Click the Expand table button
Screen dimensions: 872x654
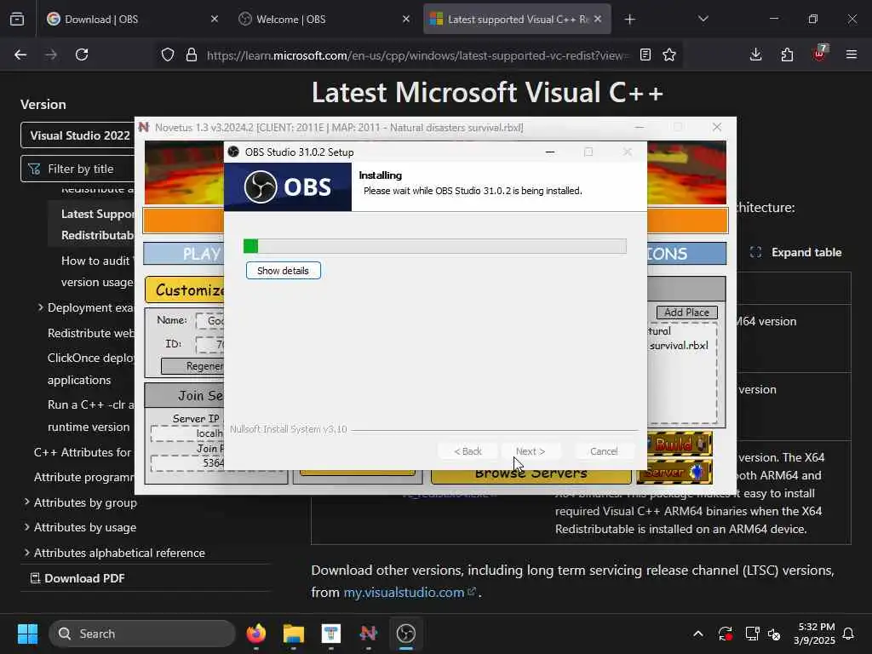coord(796,252)
